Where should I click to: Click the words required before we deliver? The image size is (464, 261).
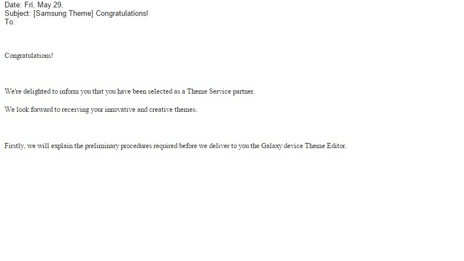point(191,146)
